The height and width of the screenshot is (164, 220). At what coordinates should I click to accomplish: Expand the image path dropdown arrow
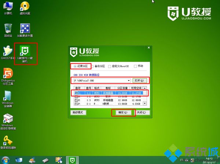pyautogui.click(x=129, y=81)
